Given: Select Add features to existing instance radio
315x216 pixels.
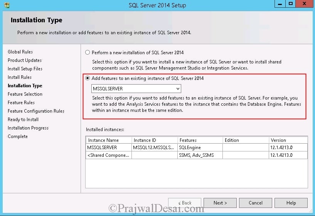Looking at the screenshot, I should coord(88,78).
